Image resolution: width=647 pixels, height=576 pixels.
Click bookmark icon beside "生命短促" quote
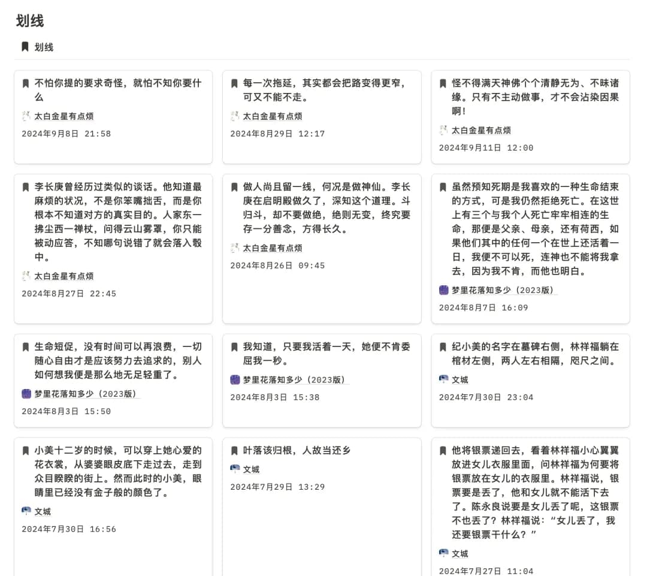point(26,347)
